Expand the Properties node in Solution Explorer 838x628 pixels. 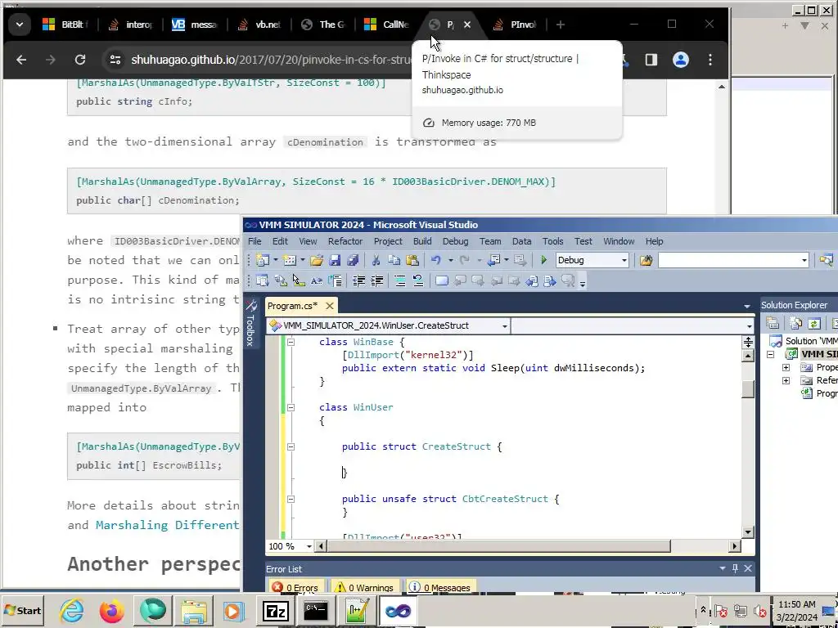[786, 367]
